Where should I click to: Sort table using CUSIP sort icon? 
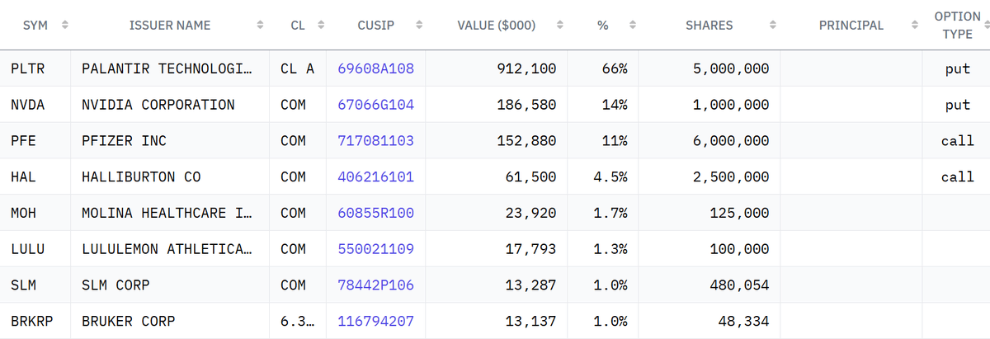pos(419,26)
